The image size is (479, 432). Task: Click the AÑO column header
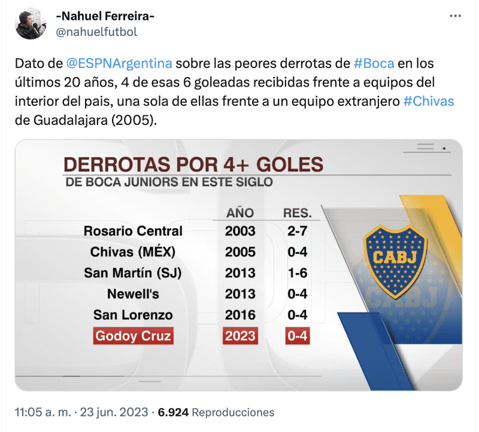(239, 213)
